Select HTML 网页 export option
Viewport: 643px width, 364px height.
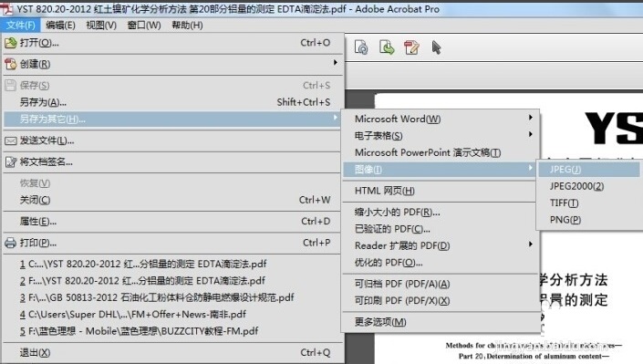384,191
